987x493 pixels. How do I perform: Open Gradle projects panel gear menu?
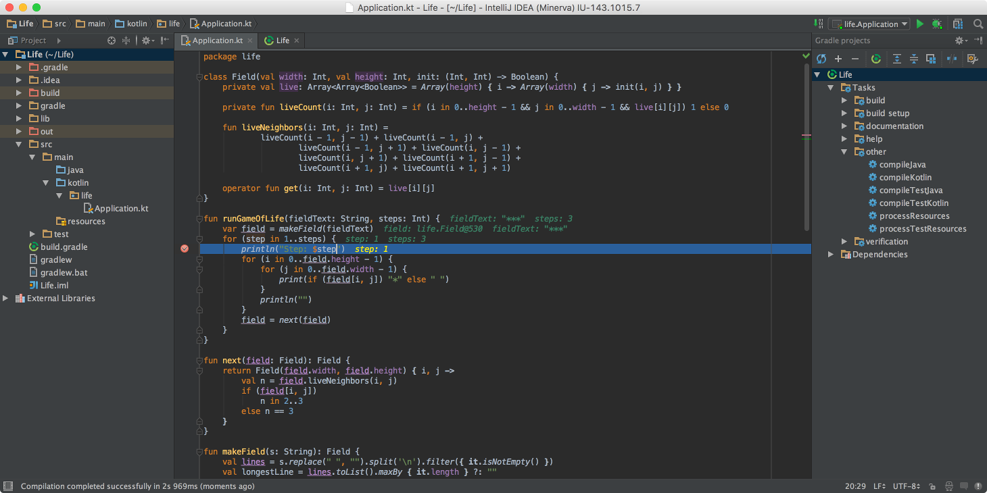pos(961,41)
